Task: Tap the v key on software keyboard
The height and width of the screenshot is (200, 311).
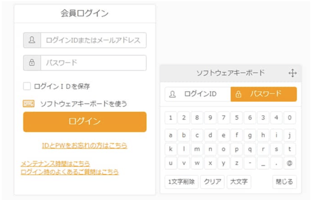Action: coord(184,163)
